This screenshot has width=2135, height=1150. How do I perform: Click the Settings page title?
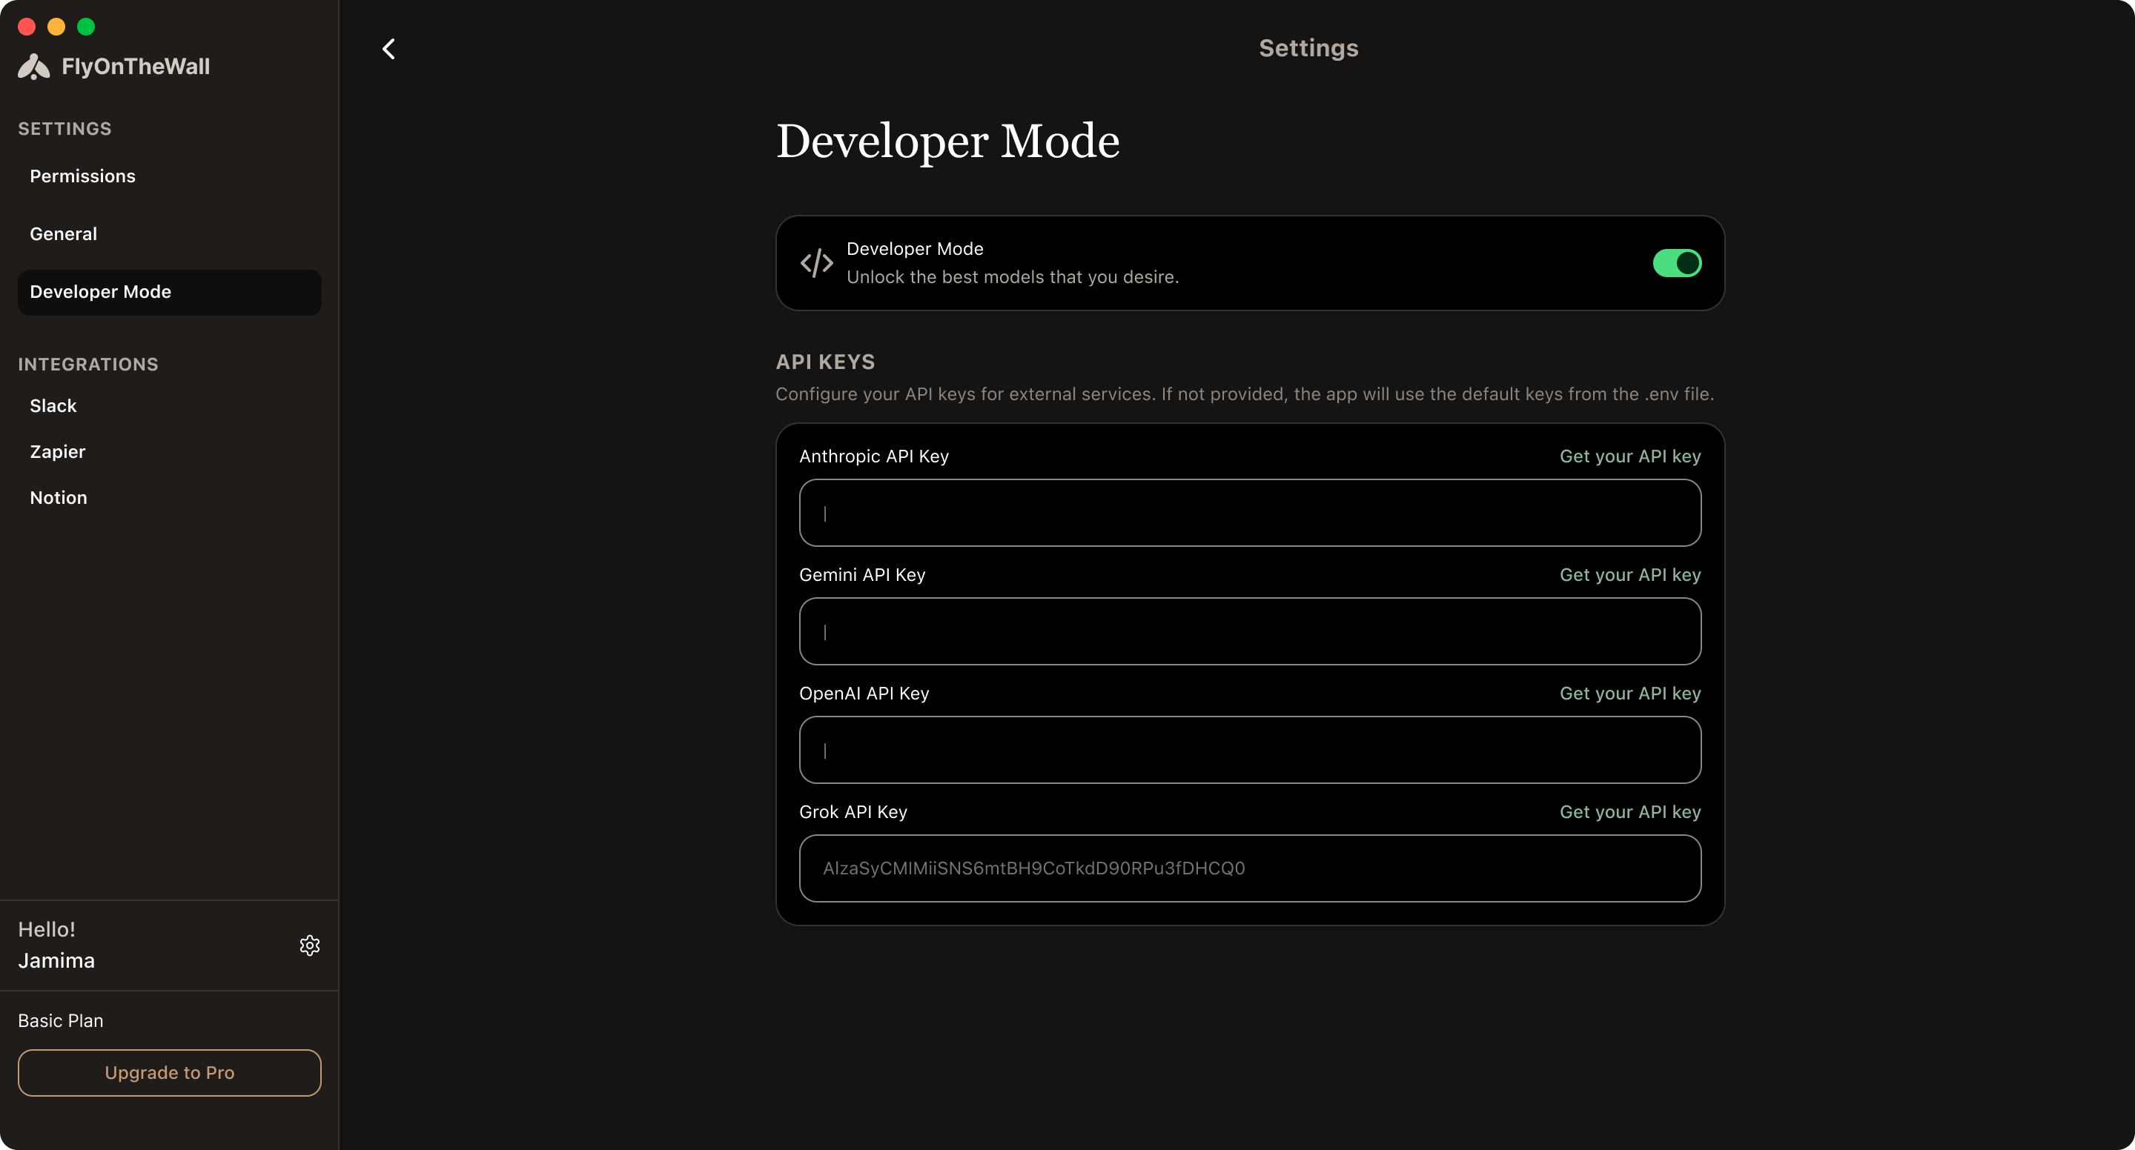pyautogui.click(x=1308, y=48)
